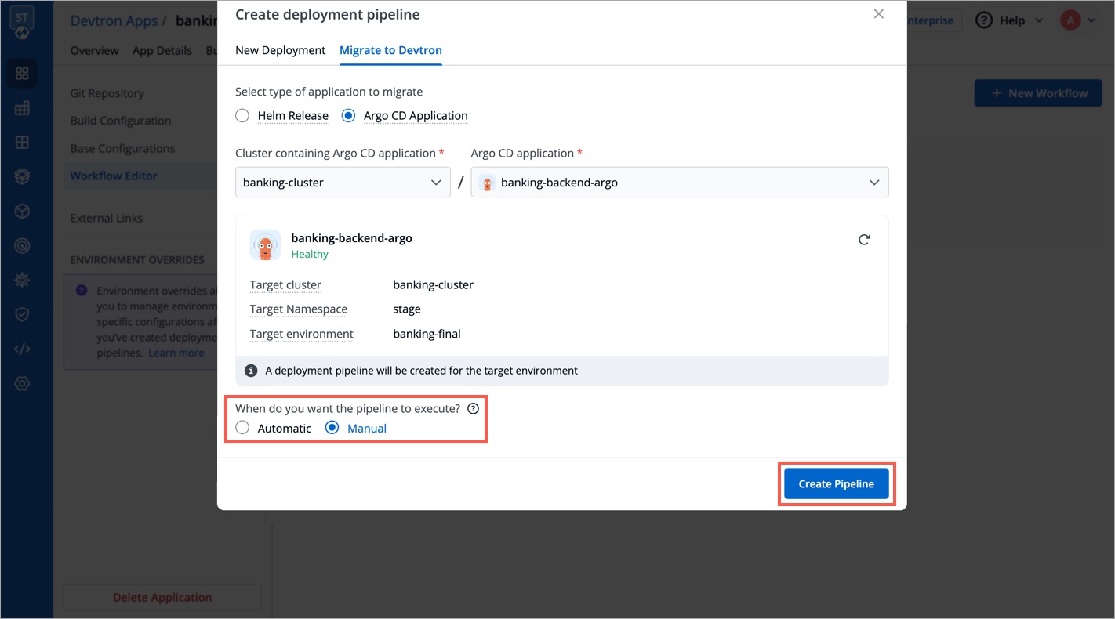Open the banking-cluster dropdown

tap(343, 182)
